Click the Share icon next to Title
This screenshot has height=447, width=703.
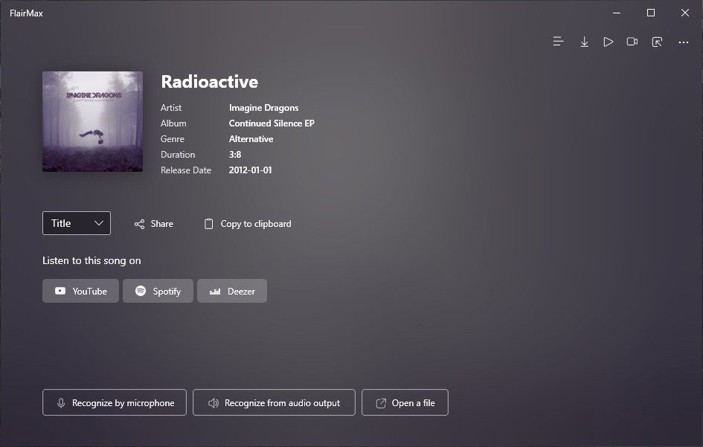point(139,223)
